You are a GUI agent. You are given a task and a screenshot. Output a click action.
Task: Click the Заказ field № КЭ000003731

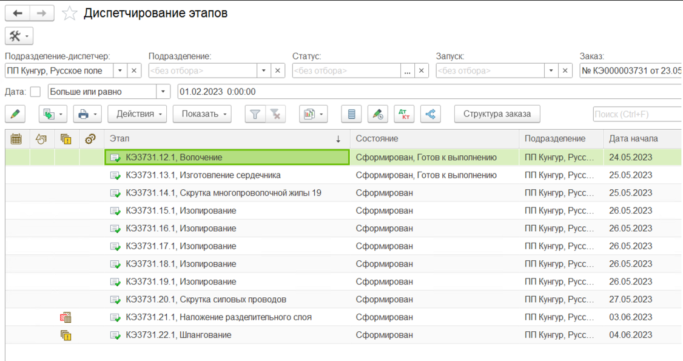631,70
